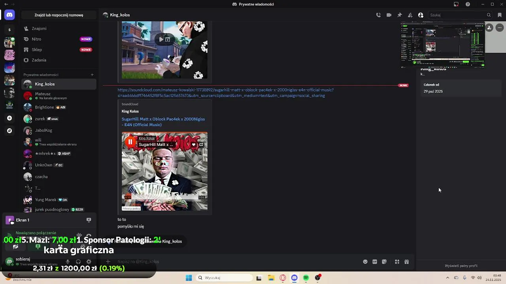
Task: Go back with the title bar arrow
Action: coord(6,4)
